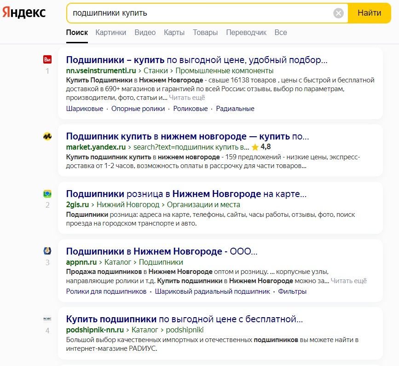Click the Яндекс logo
This screenshot has width=399, height=366.
point(24,12)
